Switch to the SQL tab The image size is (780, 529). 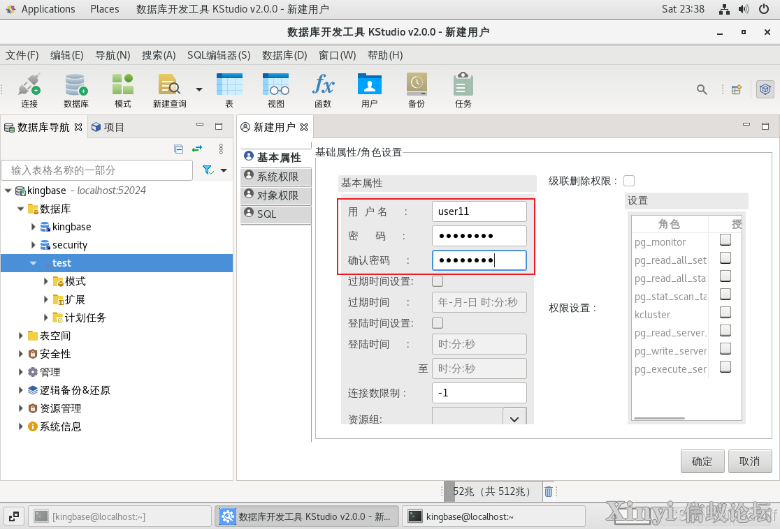click(276, 214)
